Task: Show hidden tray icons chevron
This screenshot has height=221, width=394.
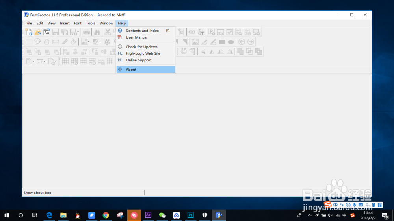Action: (310, 215)
